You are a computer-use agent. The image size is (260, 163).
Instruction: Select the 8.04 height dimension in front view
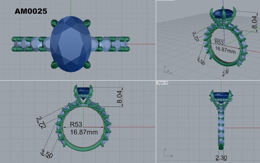coord(120,97)
